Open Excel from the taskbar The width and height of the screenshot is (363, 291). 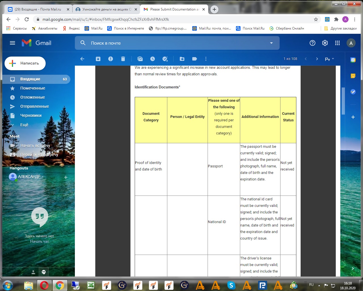[x=91, y=285]
